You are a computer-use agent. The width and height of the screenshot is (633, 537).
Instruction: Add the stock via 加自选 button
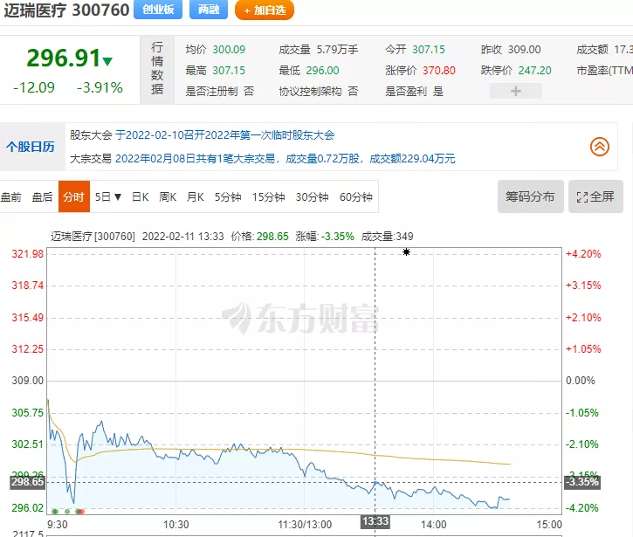265,10
